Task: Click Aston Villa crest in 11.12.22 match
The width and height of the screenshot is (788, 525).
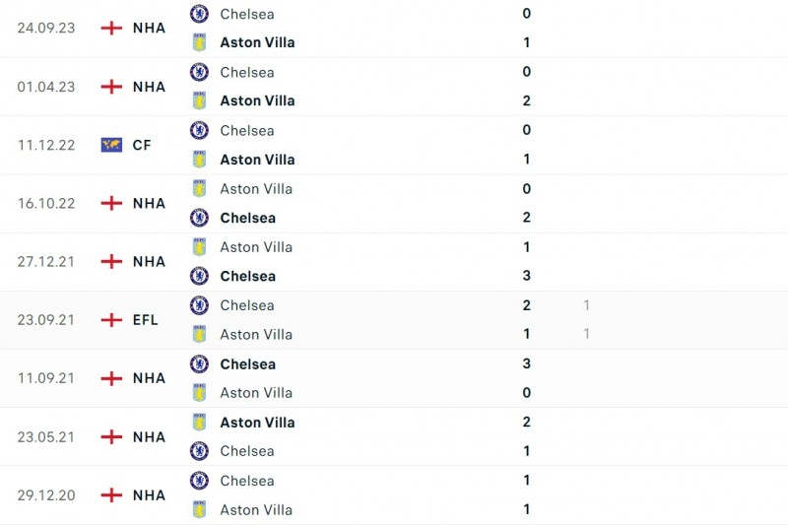Action: pyautogui.click(x=199, y=160)
